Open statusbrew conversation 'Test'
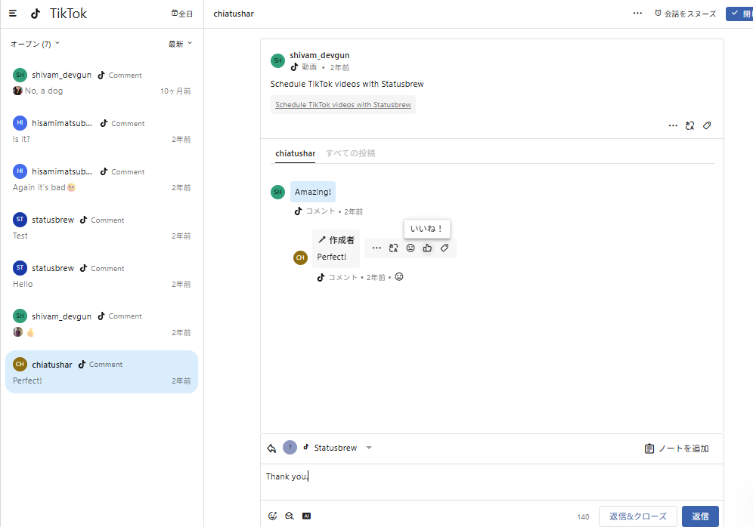The height and width of the screenshot is (527, 753). pos(102,228)
